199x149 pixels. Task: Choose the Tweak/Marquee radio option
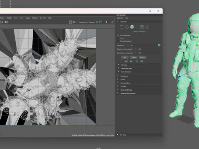point(124,41)
